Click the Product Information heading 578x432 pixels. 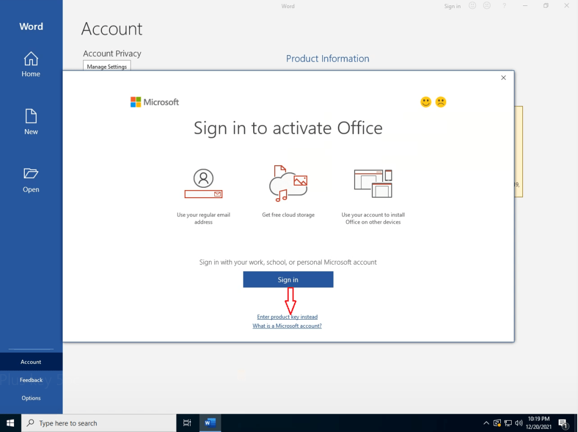coord(328,59)
